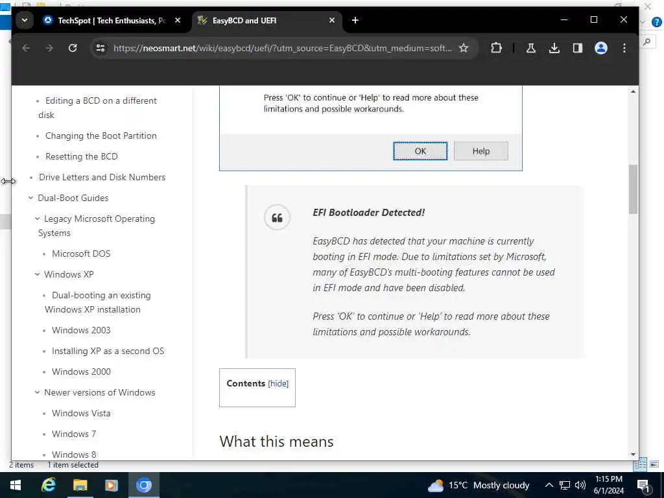Open the Windows Start menu
Screen dimensions: 664x498
click(16, 485)
